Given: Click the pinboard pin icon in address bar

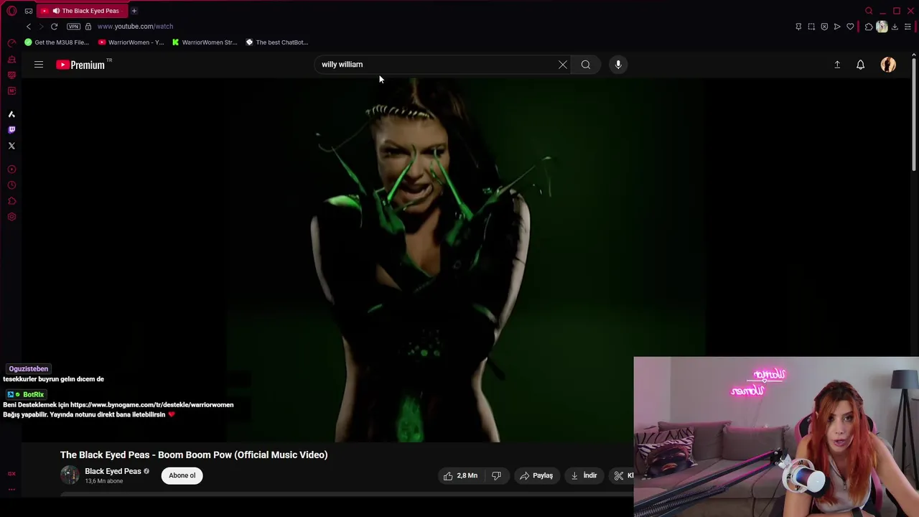Looking at the screenshot, I should (x=798, y=27).
